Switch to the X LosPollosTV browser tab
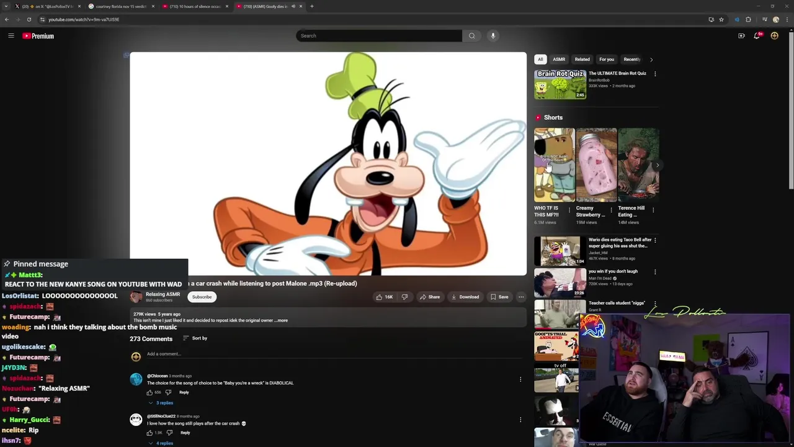 click(x=47, y=6)
